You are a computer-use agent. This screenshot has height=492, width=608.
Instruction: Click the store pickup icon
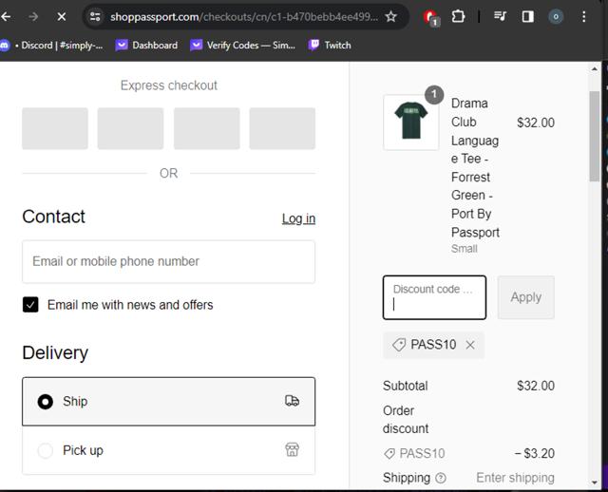(x=292, y=450)
